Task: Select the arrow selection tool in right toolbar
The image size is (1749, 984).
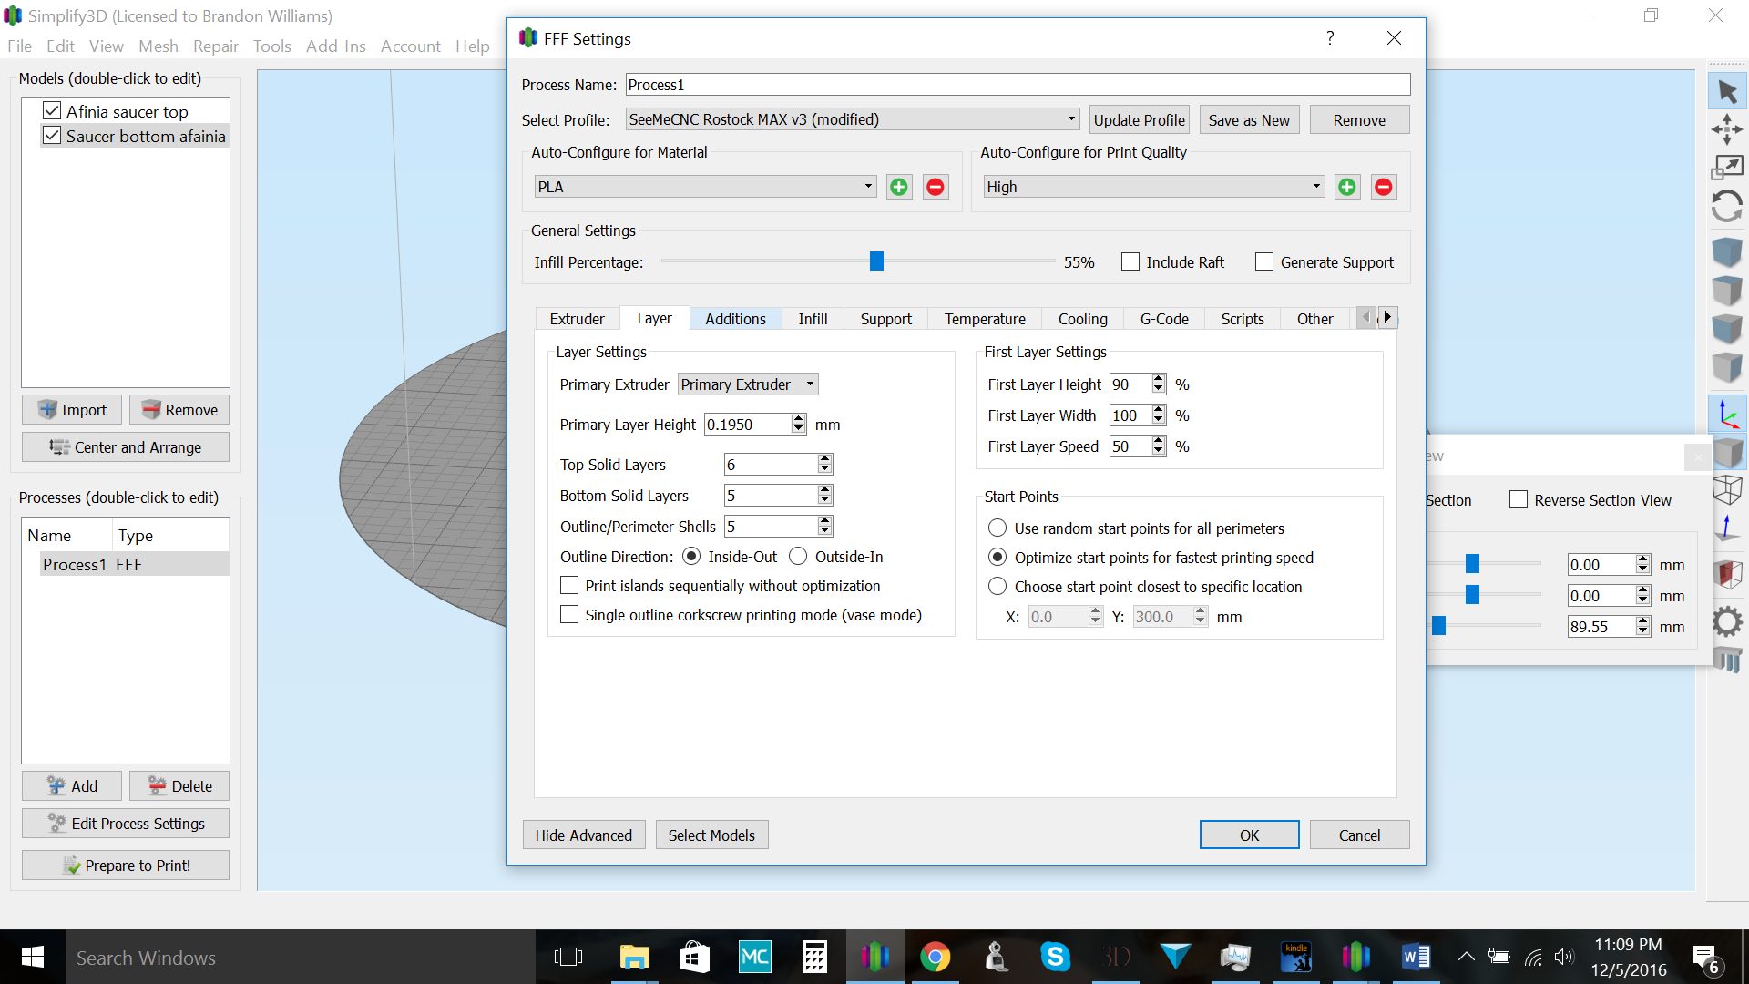Action: (x=1727, y=91)
